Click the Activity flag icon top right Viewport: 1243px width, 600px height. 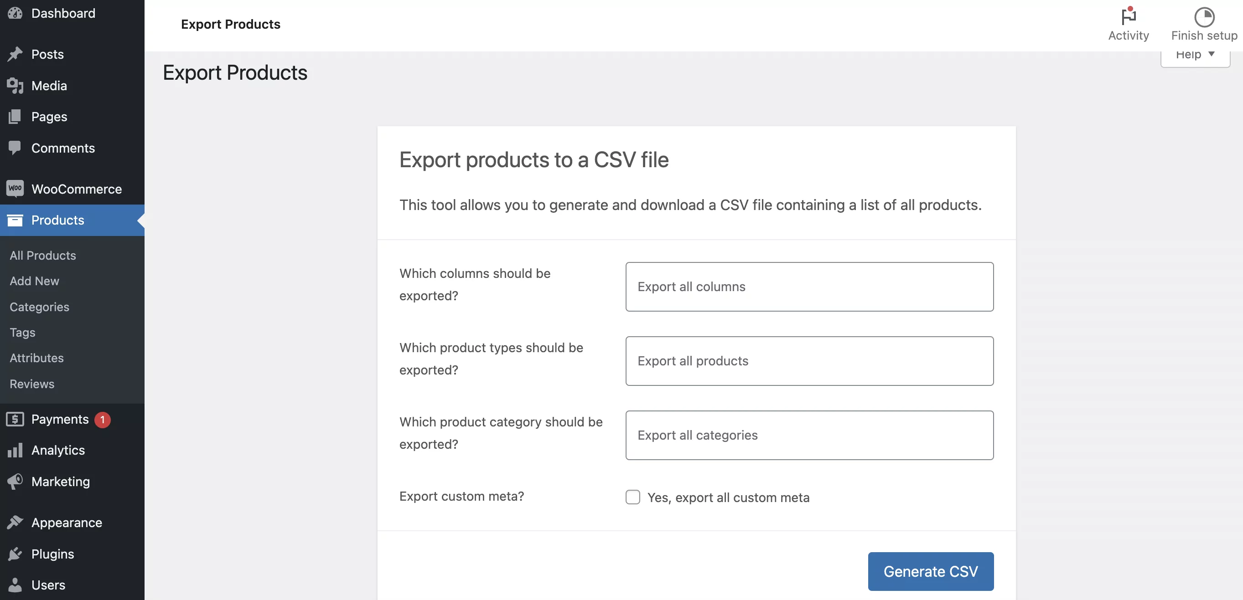coord(1128,14)
